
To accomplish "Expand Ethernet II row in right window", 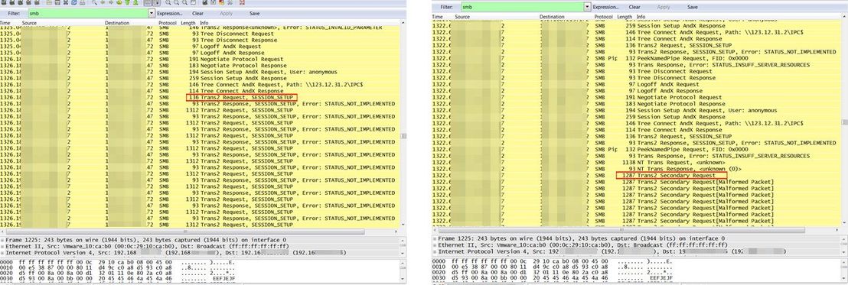I will coord(435,245).
